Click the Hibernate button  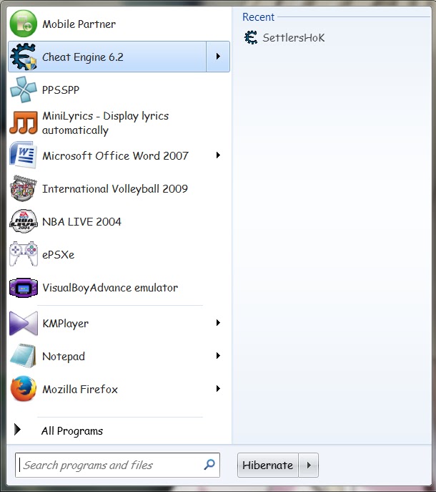click(268, 465)
